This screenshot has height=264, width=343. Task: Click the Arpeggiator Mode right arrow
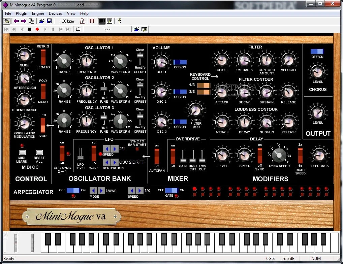coord(101,190)
